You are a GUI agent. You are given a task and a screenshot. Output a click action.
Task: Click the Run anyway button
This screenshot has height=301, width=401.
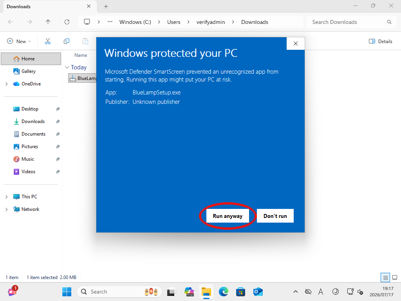coord(228,216)
